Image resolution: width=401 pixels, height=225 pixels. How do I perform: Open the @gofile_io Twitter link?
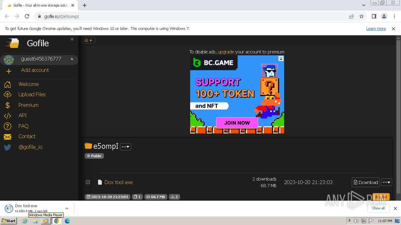click(x=30, y=147)
